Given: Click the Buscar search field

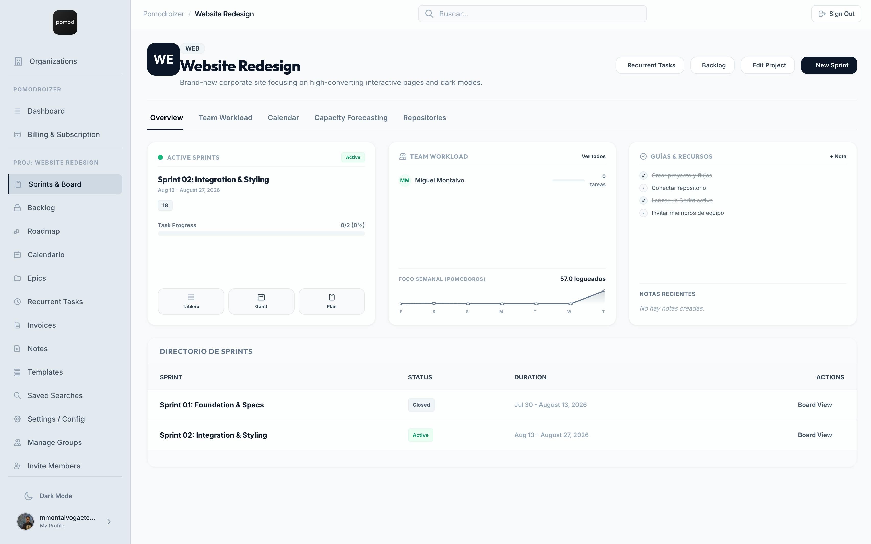Looking at the screenshot, I should pos(532,14).
